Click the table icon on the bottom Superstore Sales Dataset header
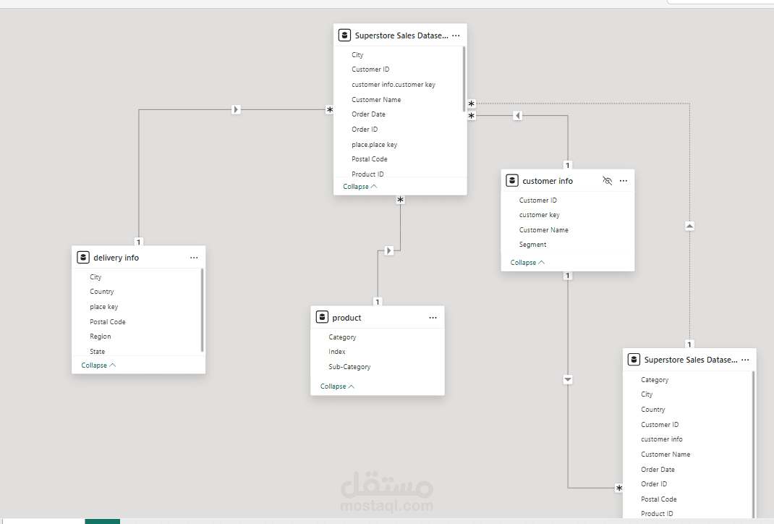 [634, 359]
